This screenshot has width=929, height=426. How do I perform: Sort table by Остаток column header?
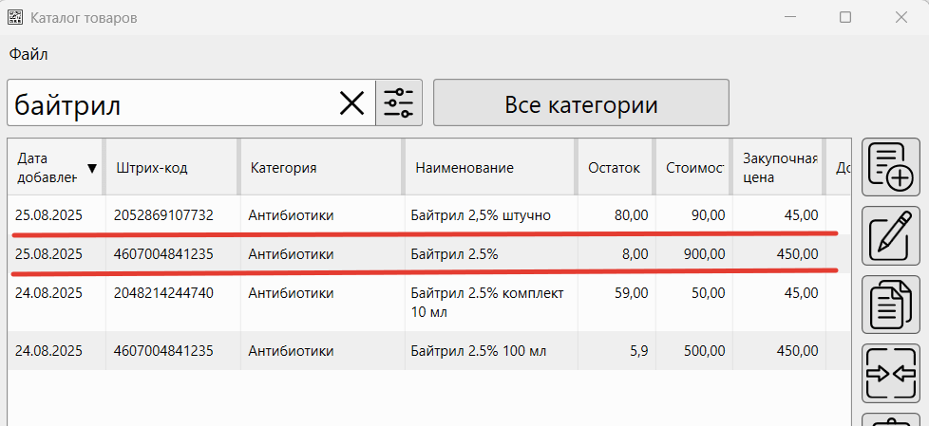click(614, 168)
